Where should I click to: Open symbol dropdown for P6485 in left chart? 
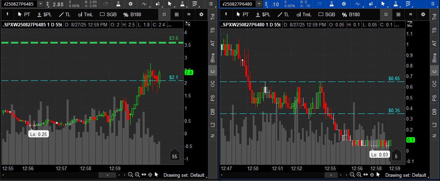coord(40,4)
